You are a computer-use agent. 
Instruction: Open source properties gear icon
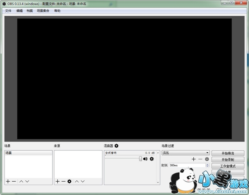tap(69, 181)
